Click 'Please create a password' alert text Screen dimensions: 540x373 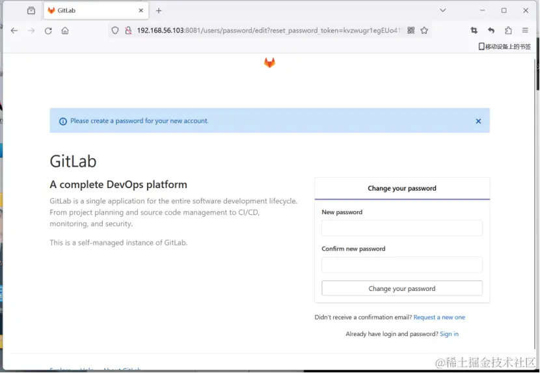(139, 121)
